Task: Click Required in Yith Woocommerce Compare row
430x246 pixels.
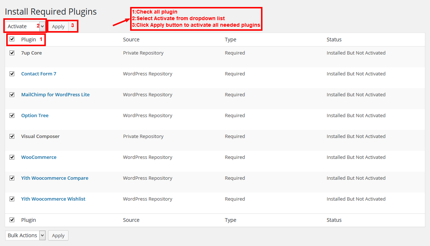Action: click(x=235, y=178)
